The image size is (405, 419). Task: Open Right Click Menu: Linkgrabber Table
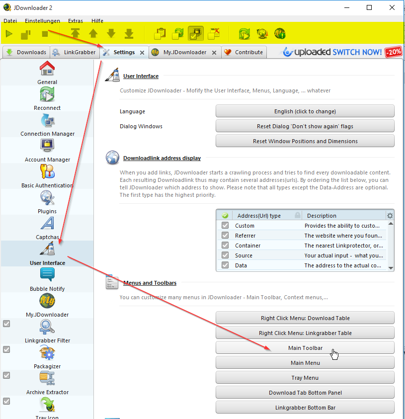(305, 333)
